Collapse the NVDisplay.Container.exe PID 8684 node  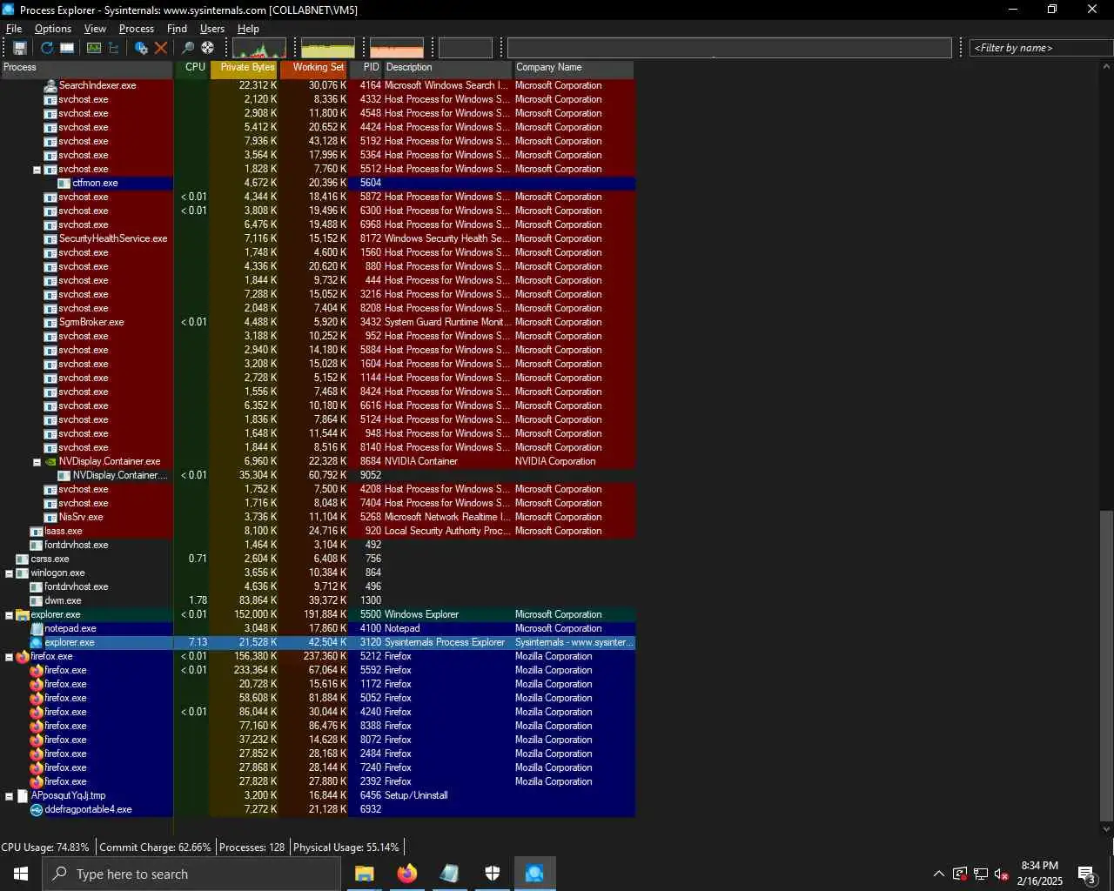pyautogui.click(x=37, y=462)
